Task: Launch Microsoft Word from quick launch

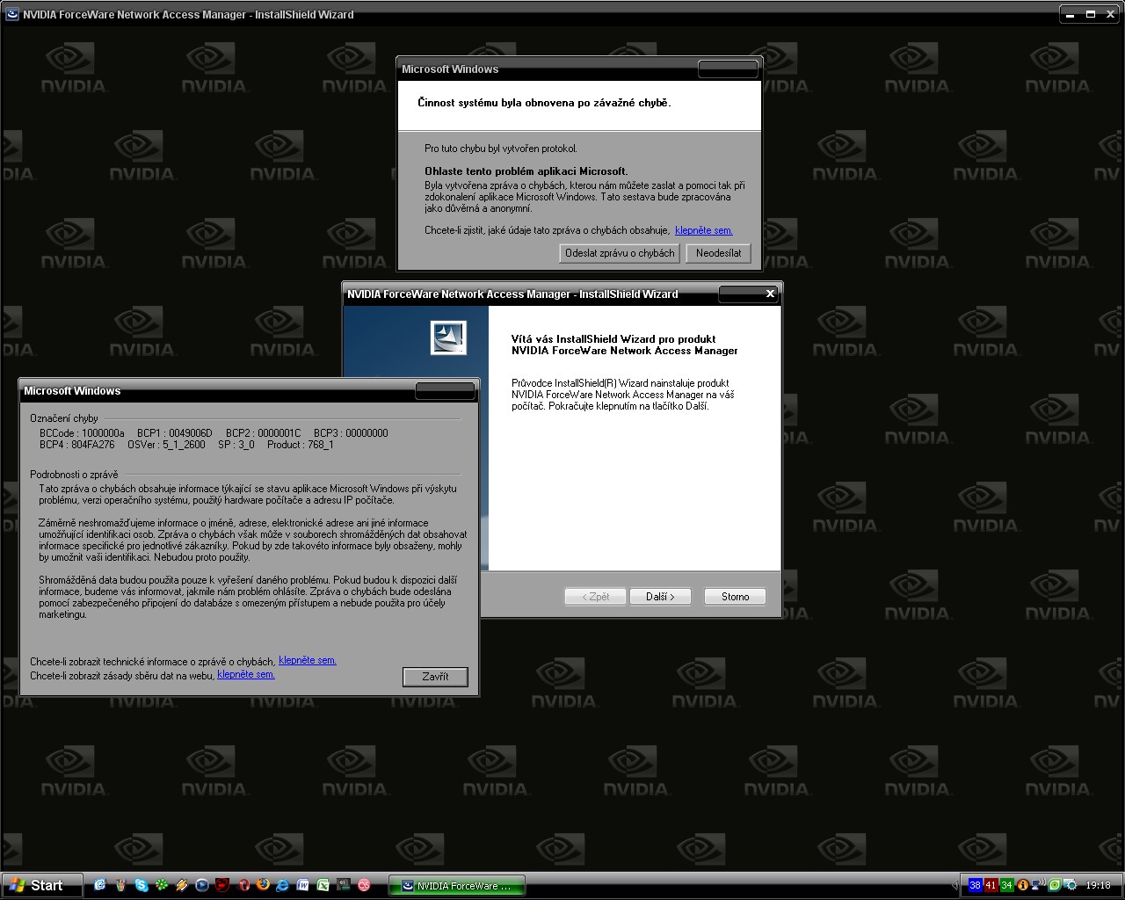Action: click(x=303, y=885)
